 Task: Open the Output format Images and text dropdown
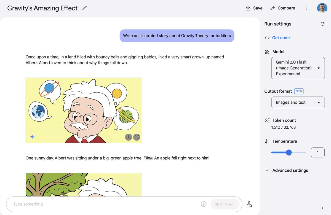(298, 102)
